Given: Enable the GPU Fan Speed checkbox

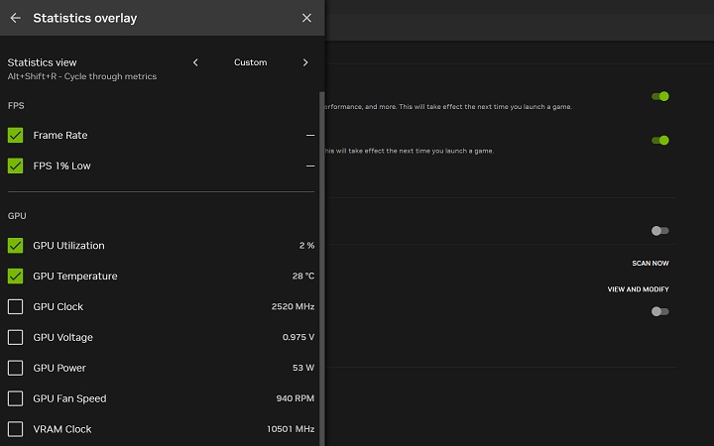Looking at the screenshot, I should (x=15, y=398).
